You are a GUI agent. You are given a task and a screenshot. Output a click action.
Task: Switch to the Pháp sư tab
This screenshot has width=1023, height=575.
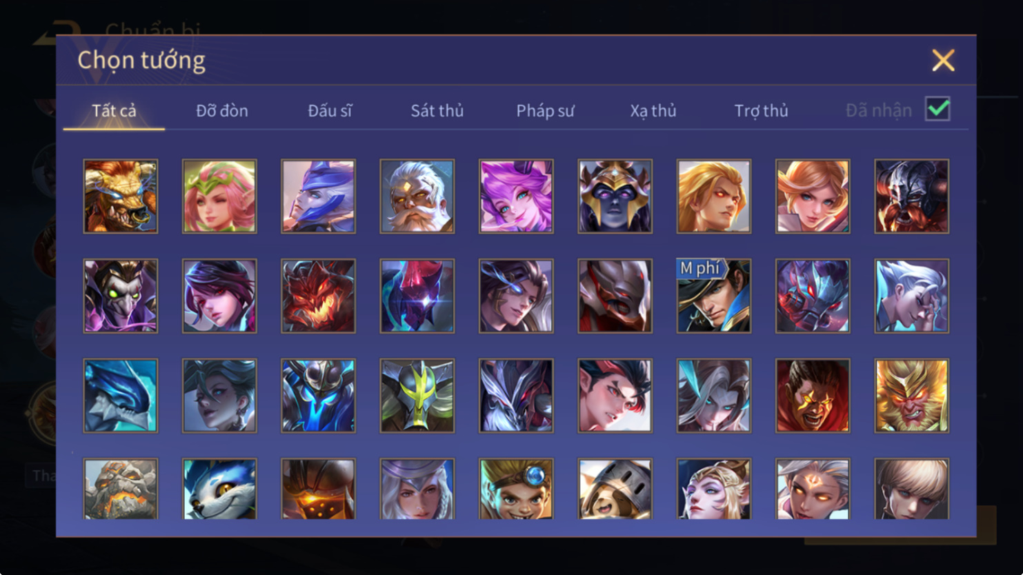click(x=545, y=110)
